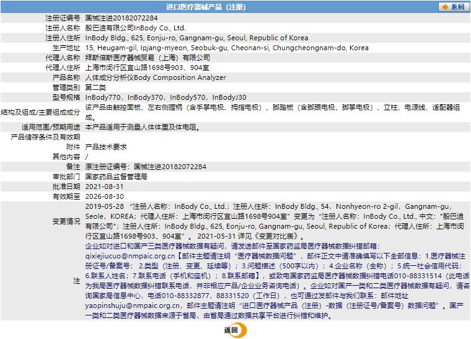The height and width of the screenshot is (339, 471).
Task: Click the change record text starting 2019-05-28
Action: tap(275, 221)
